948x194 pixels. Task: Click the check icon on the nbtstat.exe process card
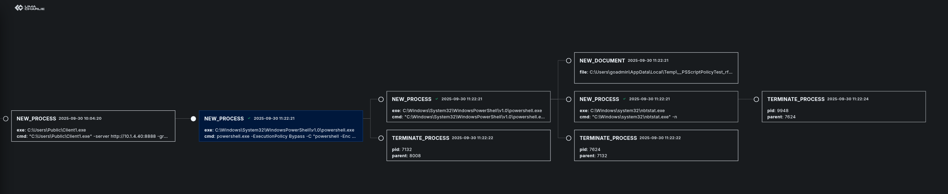[624, 99]
